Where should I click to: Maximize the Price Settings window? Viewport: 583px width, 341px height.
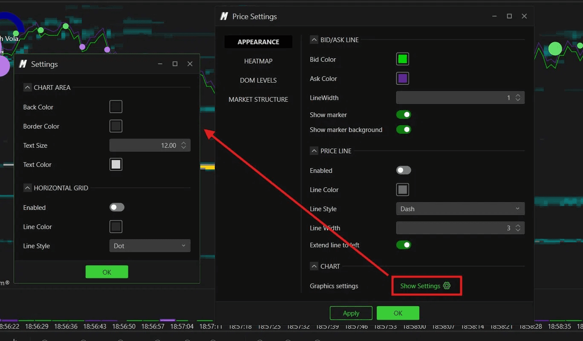coord(509,16)
